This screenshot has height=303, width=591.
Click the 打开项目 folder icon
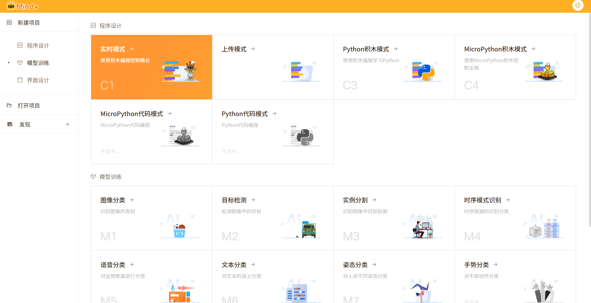(9, 106)
